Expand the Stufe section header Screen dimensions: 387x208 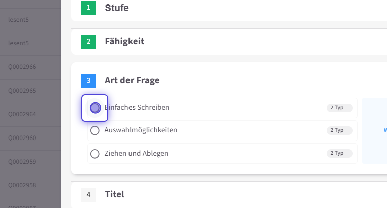click(117, 8)
